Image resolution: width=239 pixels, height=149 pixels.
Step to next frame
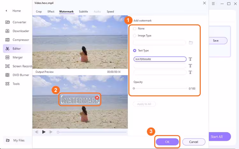pos(51,132)
